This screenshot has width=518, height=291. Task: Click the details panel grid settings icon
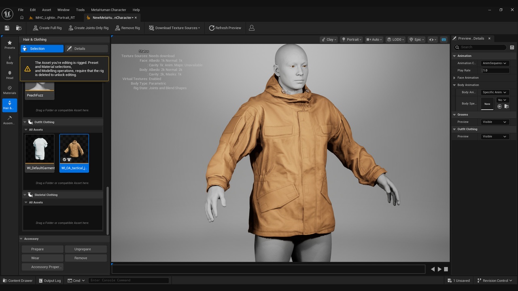(512, 47)
